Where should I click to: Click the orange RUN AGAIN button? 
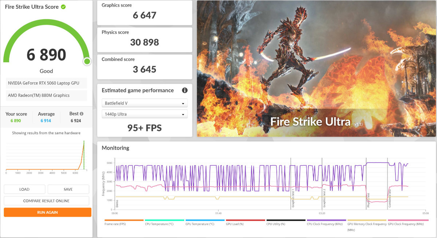pyautogui.click(x=47, y=212)
